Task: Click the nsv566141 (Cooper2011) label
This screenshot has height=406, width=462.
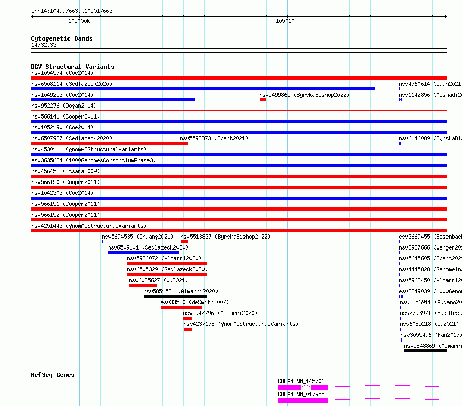Action: [65, 116]
